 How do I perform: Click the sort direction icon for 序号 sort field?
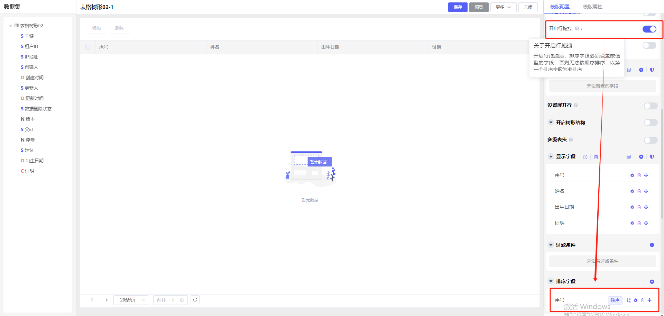628,300
